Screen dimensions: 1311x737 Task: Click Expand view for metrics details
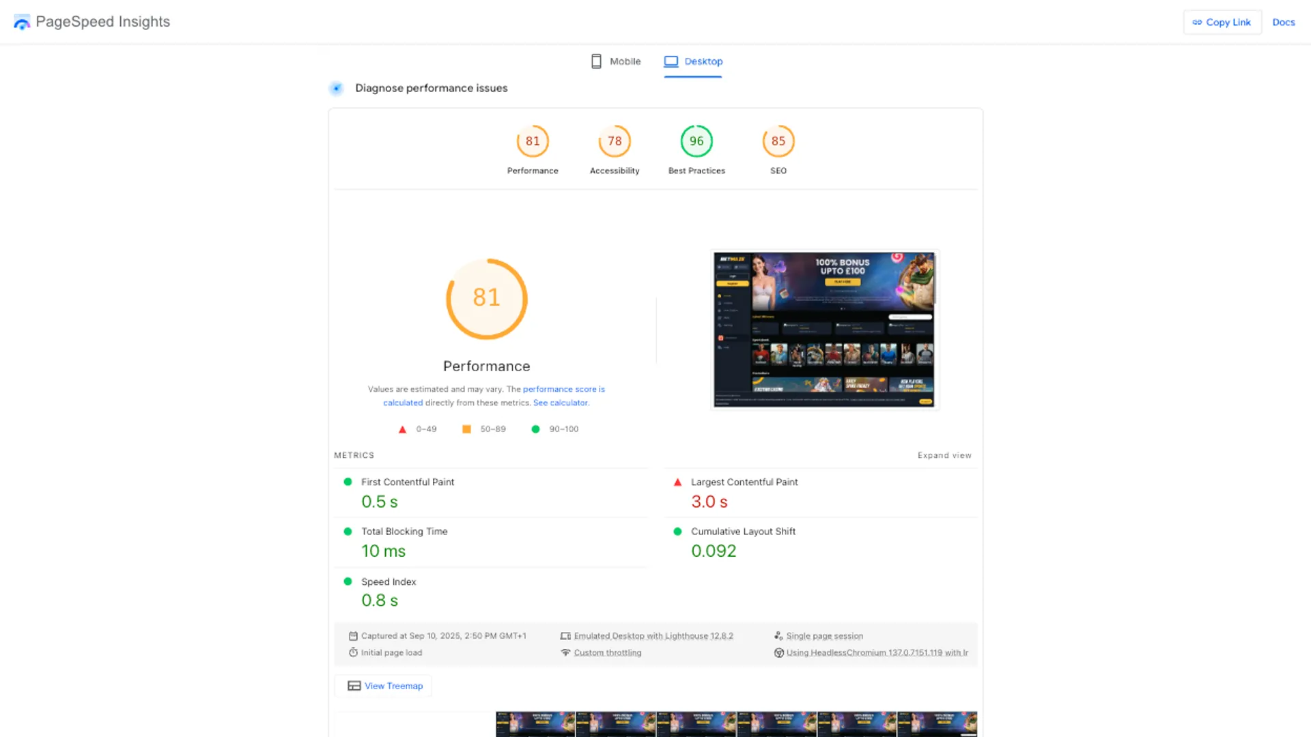[x=944, y=455]
